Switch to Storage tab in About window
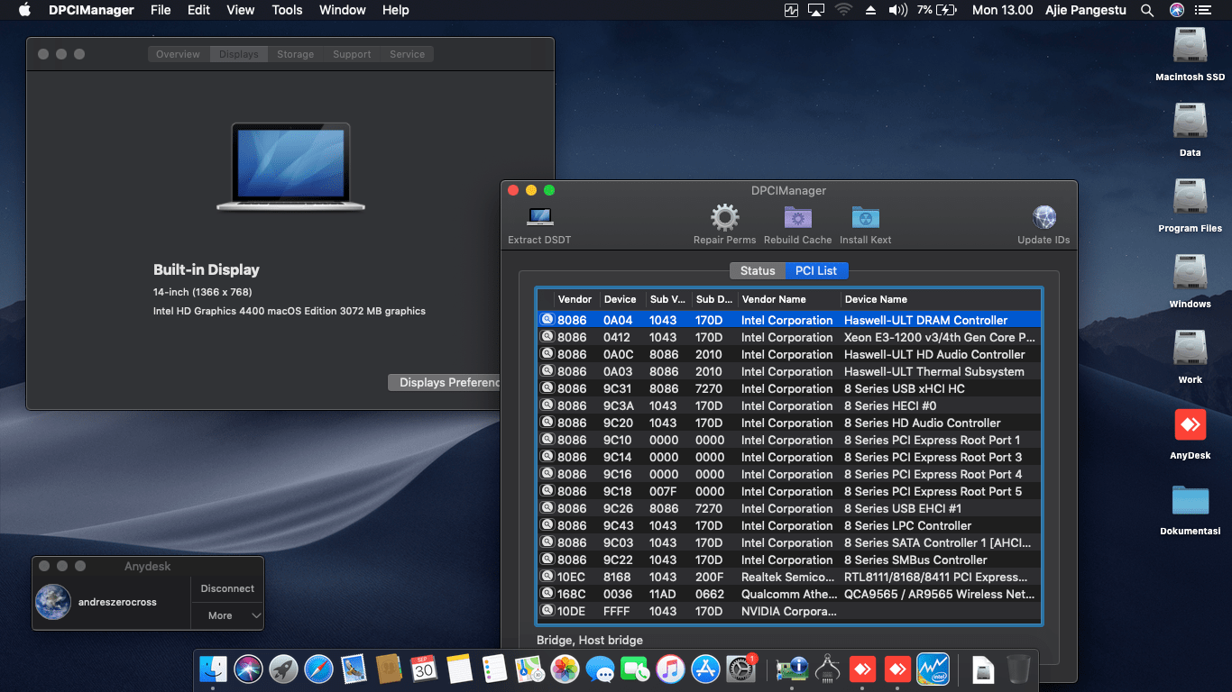1232x692 pixels. pyautogui.click(x=295, y=54)
